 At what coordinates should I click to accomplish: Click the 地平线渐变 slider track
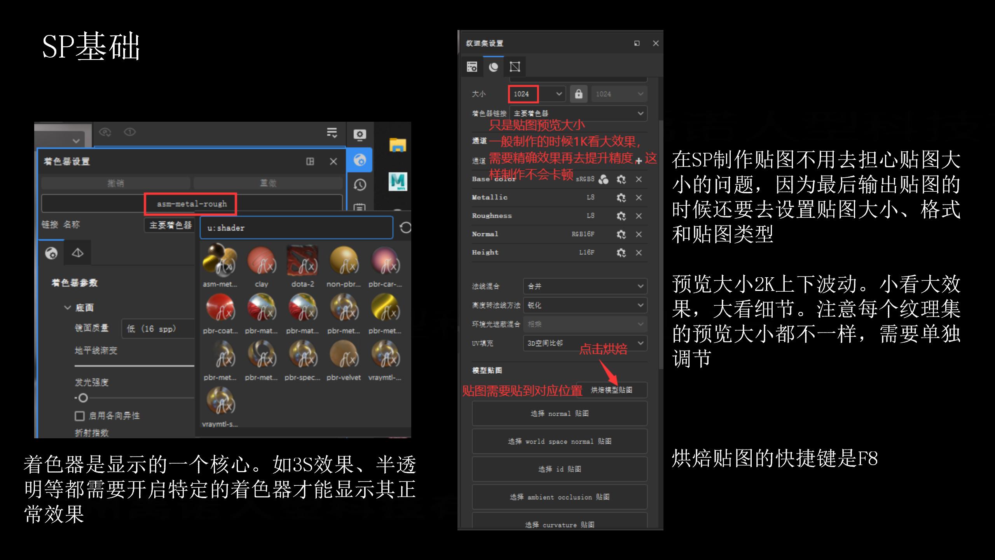pos(134,366)
